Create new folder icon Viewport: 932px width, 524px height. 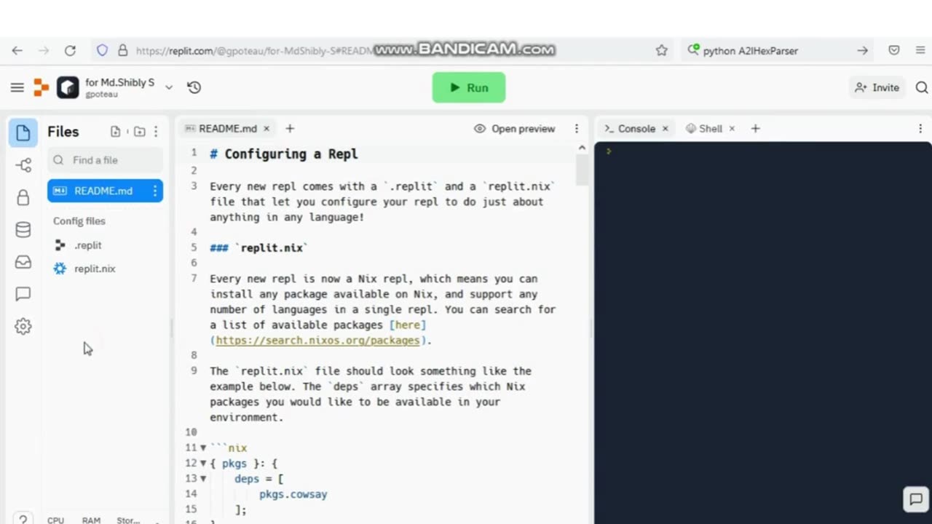point(139,132)
